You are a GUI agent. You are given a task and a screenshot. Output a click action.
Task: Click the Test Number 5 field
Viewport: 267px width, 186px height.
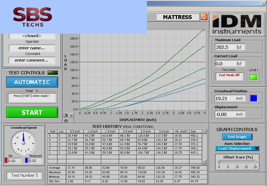coord(24,175)
